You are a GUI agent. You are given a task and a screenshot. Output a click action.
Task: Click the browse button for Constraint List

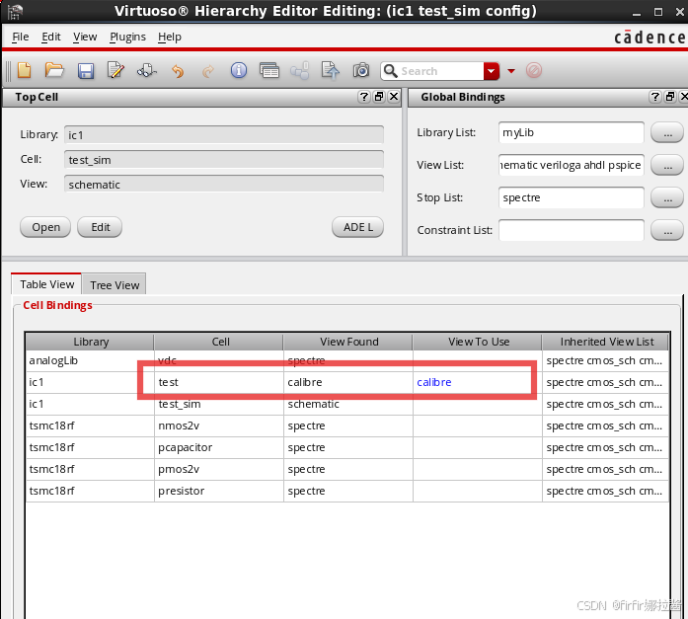[667, 230]
